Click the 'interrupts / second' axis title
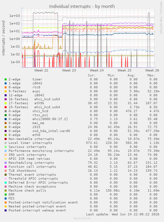 pos(3,38)
